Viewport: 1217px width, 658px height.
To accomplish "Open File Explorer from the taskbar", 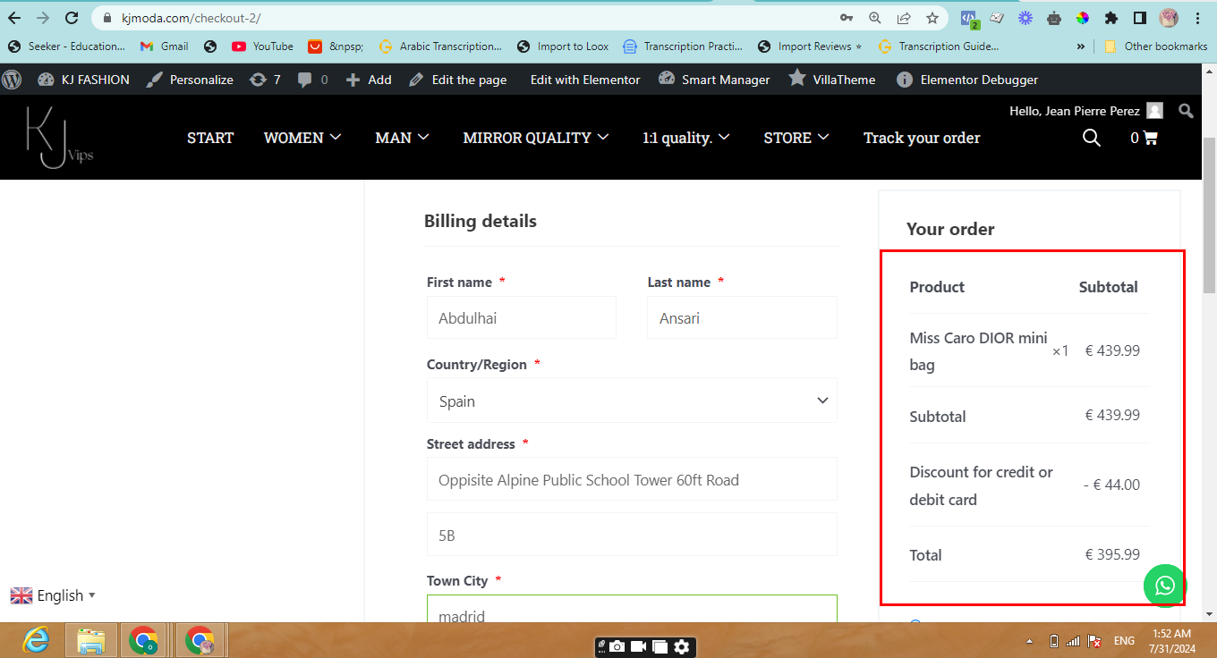I will coord(90,640).
